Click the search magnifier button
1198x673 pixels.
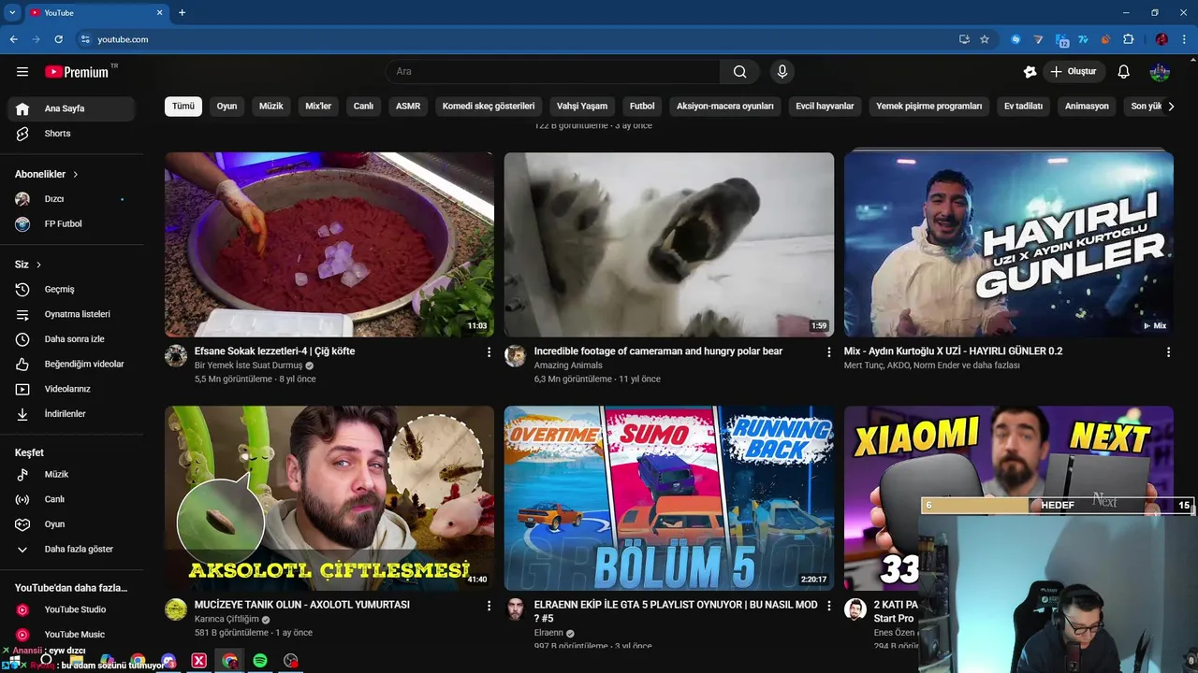(x=739, y=72)
